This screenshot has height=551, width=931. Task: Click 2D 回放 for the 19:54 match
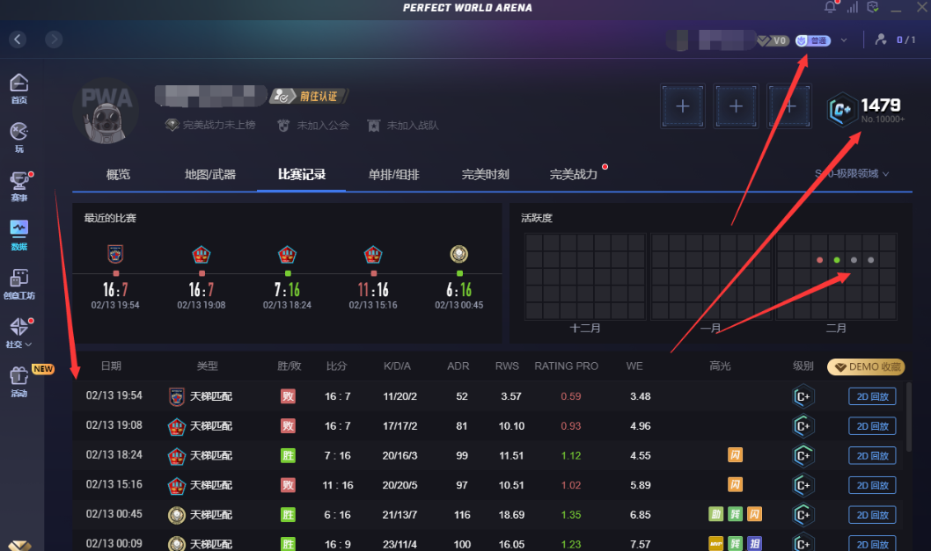pos(871,396)
